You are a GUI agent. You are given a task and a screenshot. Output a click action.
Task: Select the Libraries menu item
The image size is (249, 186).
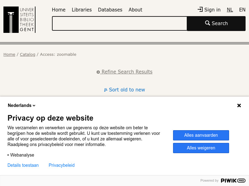(x=82, y=10)
